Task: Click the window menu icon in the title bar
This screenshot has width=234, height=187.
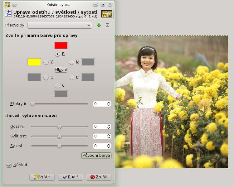Action: click(7, 5)
